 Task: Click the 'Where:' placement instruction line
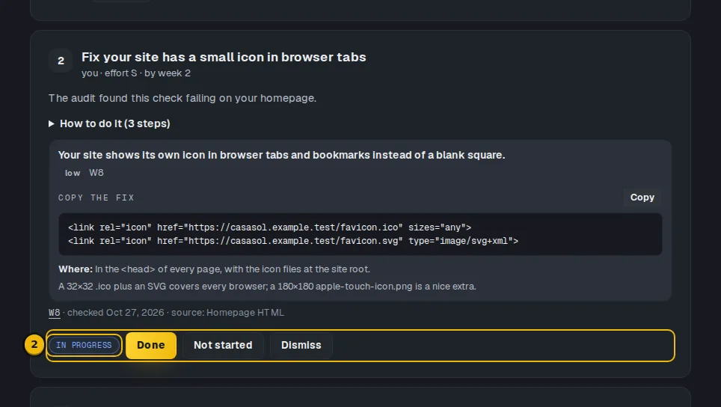[214, 269]
